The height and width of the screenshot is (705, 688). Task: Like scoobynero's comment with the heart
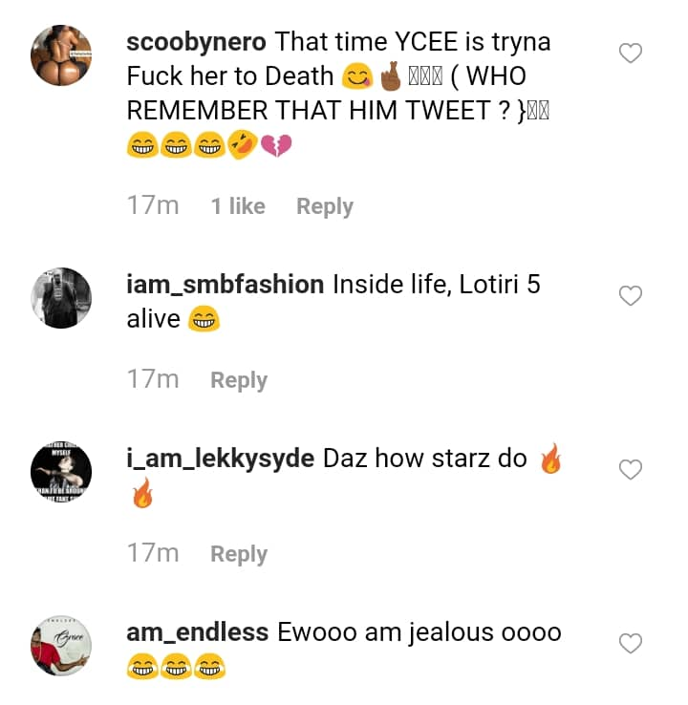click(631, 53)
